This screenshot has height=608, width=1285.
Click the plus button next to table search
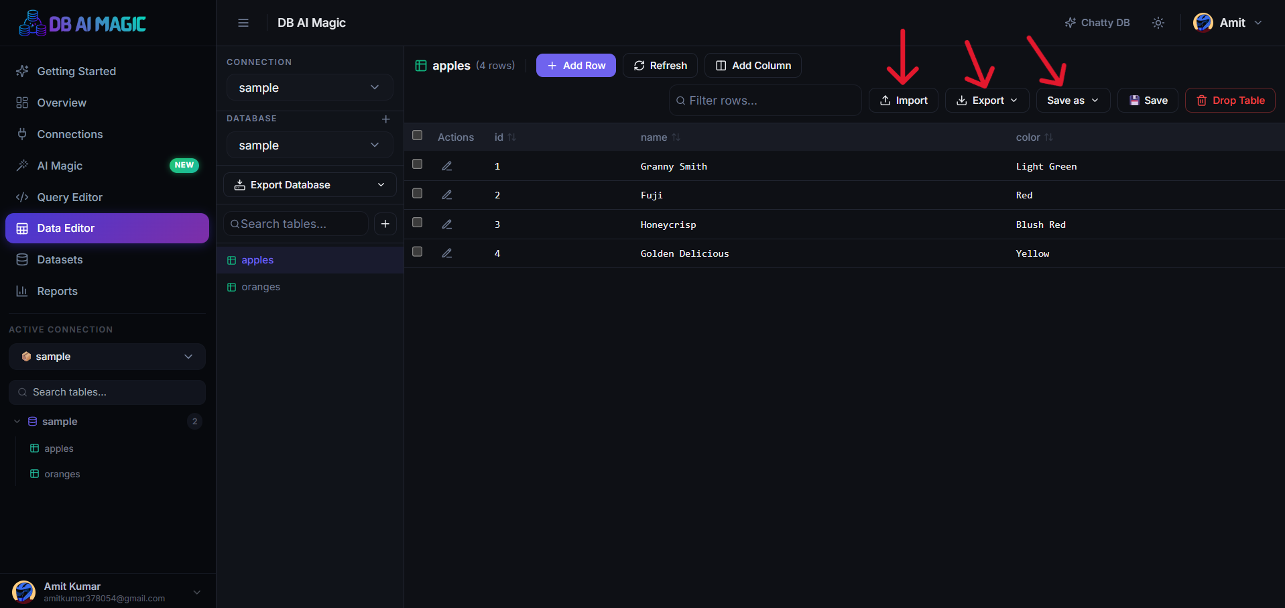tap(385, 224)
